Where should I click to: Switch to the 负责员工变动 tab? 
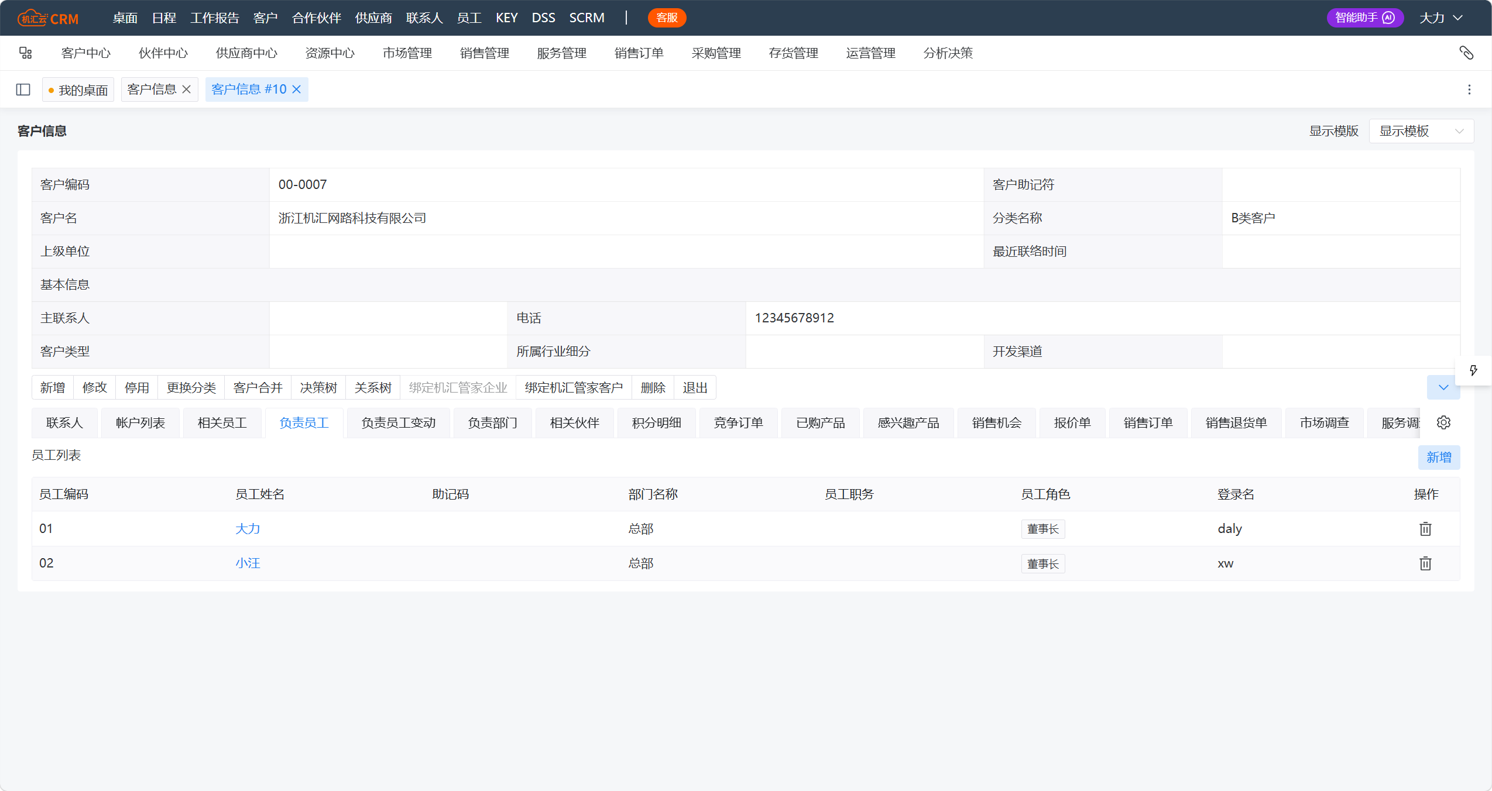[399, 423]
